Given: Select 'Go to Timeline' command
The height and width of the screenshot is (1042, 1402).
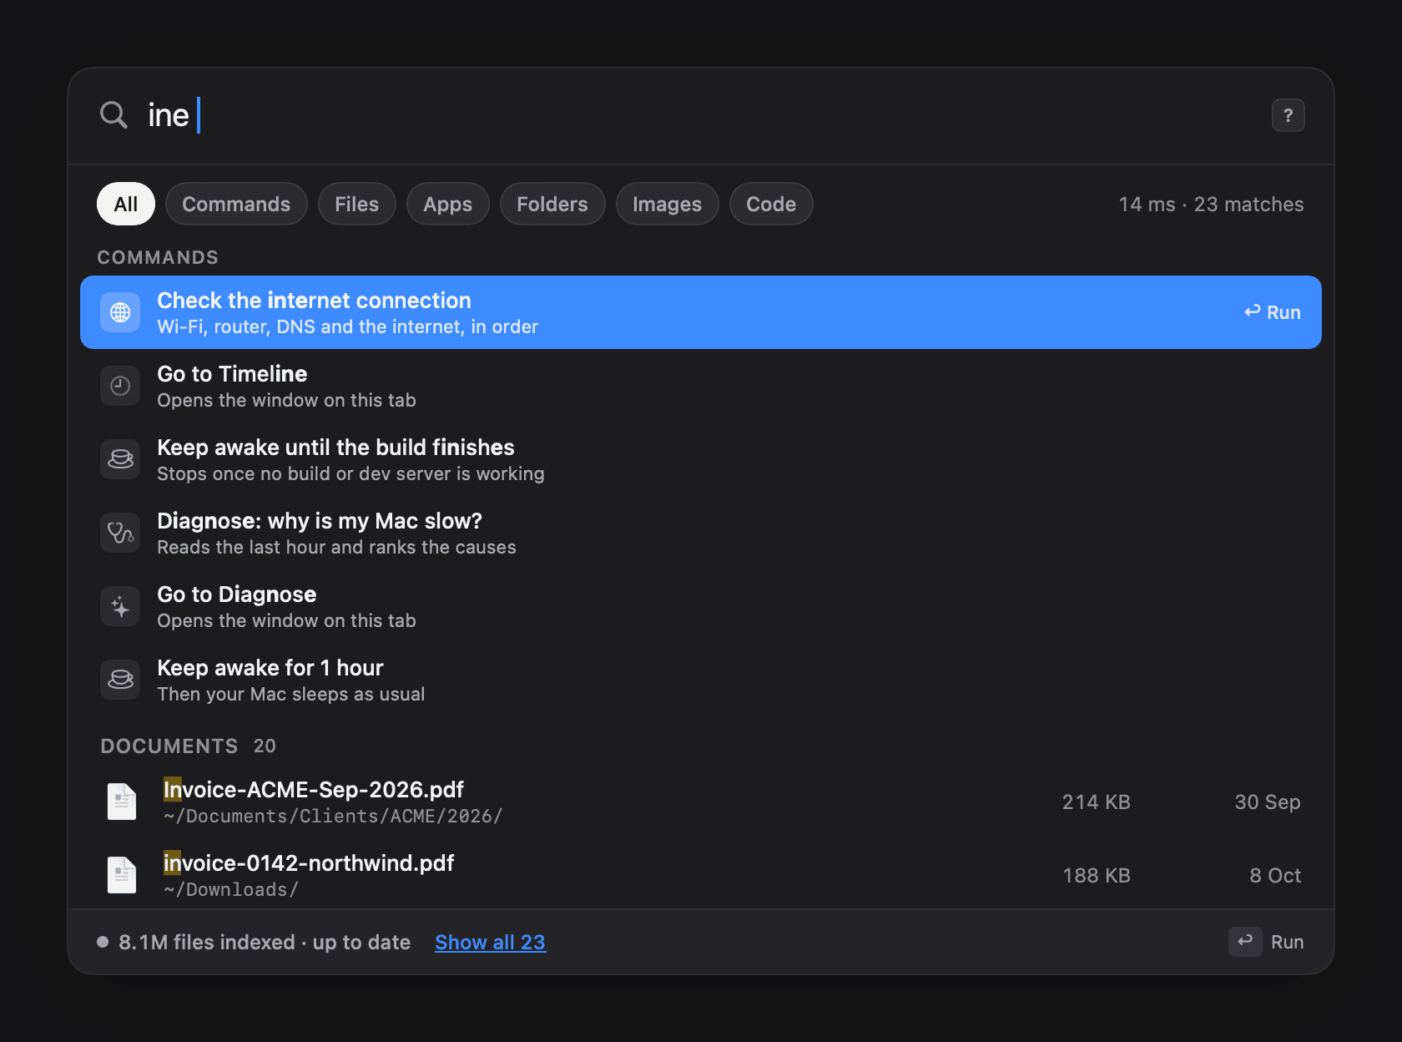Looking at the screenshot, I should [701, 386].
